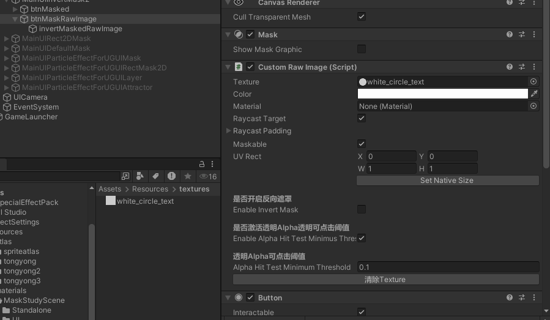Select MaskStudyScene folder
Image resolution: width=550 pixels, height=320 pixels.
(34, 300)
